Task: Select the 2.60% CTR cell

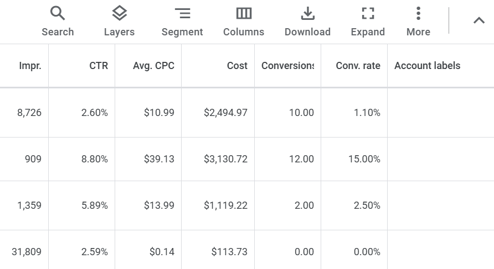Action: pos(82,113)
